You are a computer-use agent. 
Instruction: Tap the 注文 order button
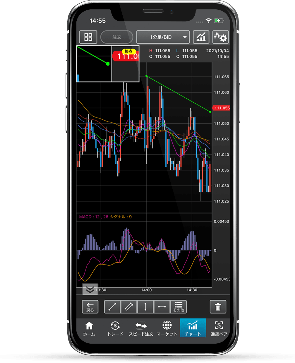coord(117,37)
